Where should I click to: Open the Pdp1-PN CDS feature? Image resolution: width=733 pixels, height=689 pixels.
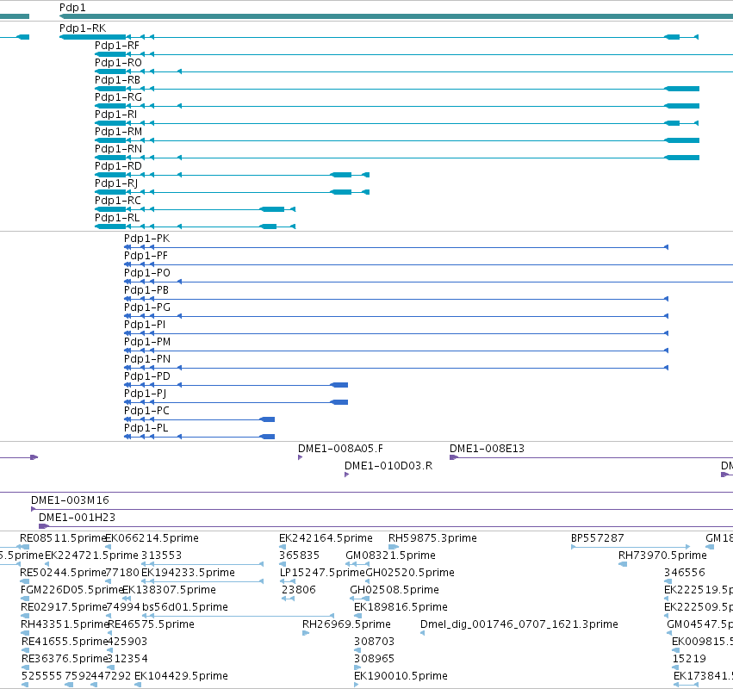pyautogui.click(x=147, y=359)
